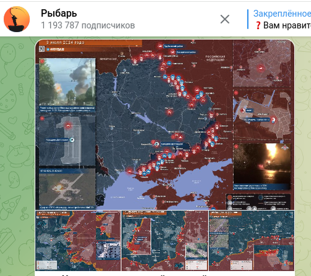Click the map legend box near Crimea
The height and width of the screenshot is (276, 311).
pos(258,202)
